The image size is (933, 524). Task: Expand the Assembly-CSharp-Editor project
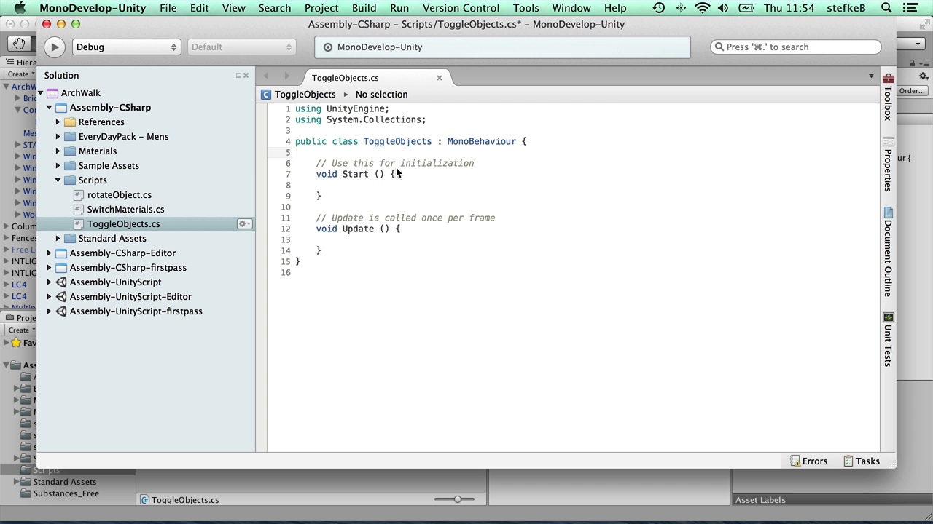tap(50, 253)
